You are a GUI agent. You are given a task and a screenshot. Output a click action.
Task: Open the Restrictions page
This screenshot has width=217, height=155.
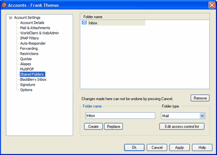click(29, 54)
